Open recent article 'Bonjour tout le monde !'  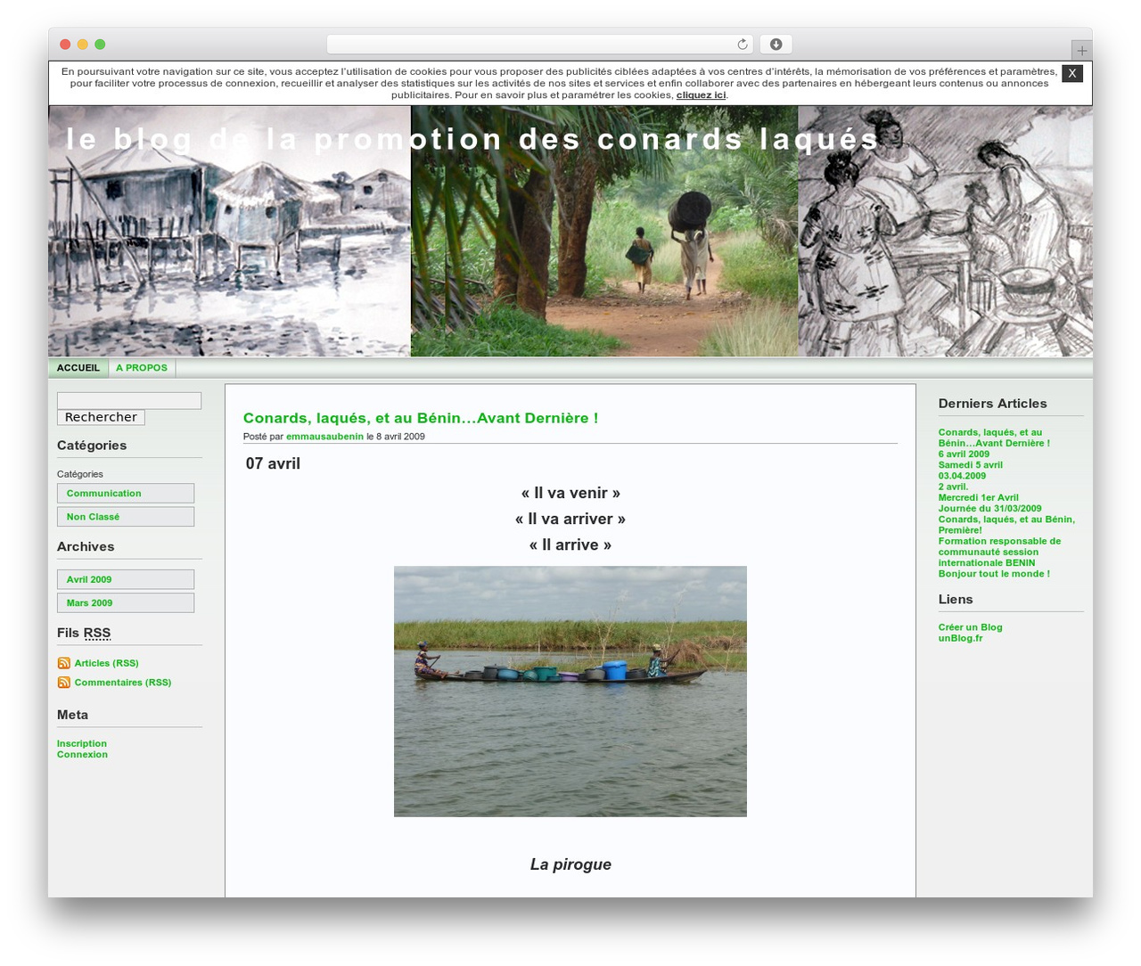click(x=994, y=574)
